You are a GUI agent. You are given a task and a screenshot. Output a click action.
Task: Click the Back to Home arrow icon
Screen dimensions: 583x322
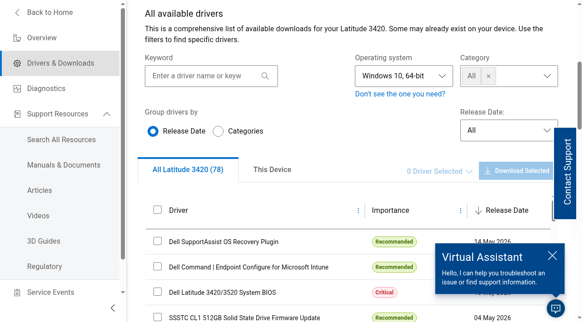click(x=17, y=13)
